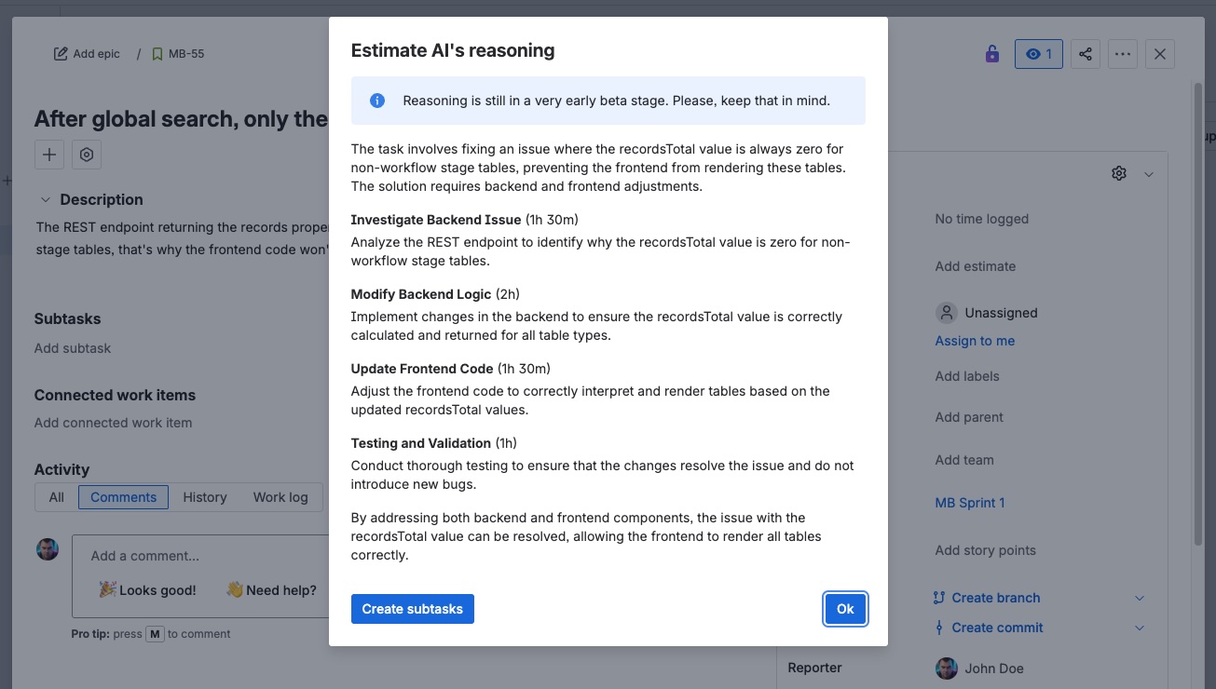Collapse the Description section chevron
The image size is (1216, 689).
(x=45, y=199)
